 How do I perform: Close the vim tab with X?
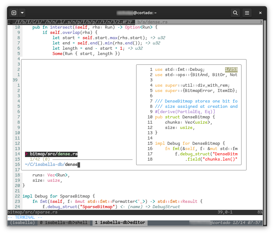pos(261,22)
